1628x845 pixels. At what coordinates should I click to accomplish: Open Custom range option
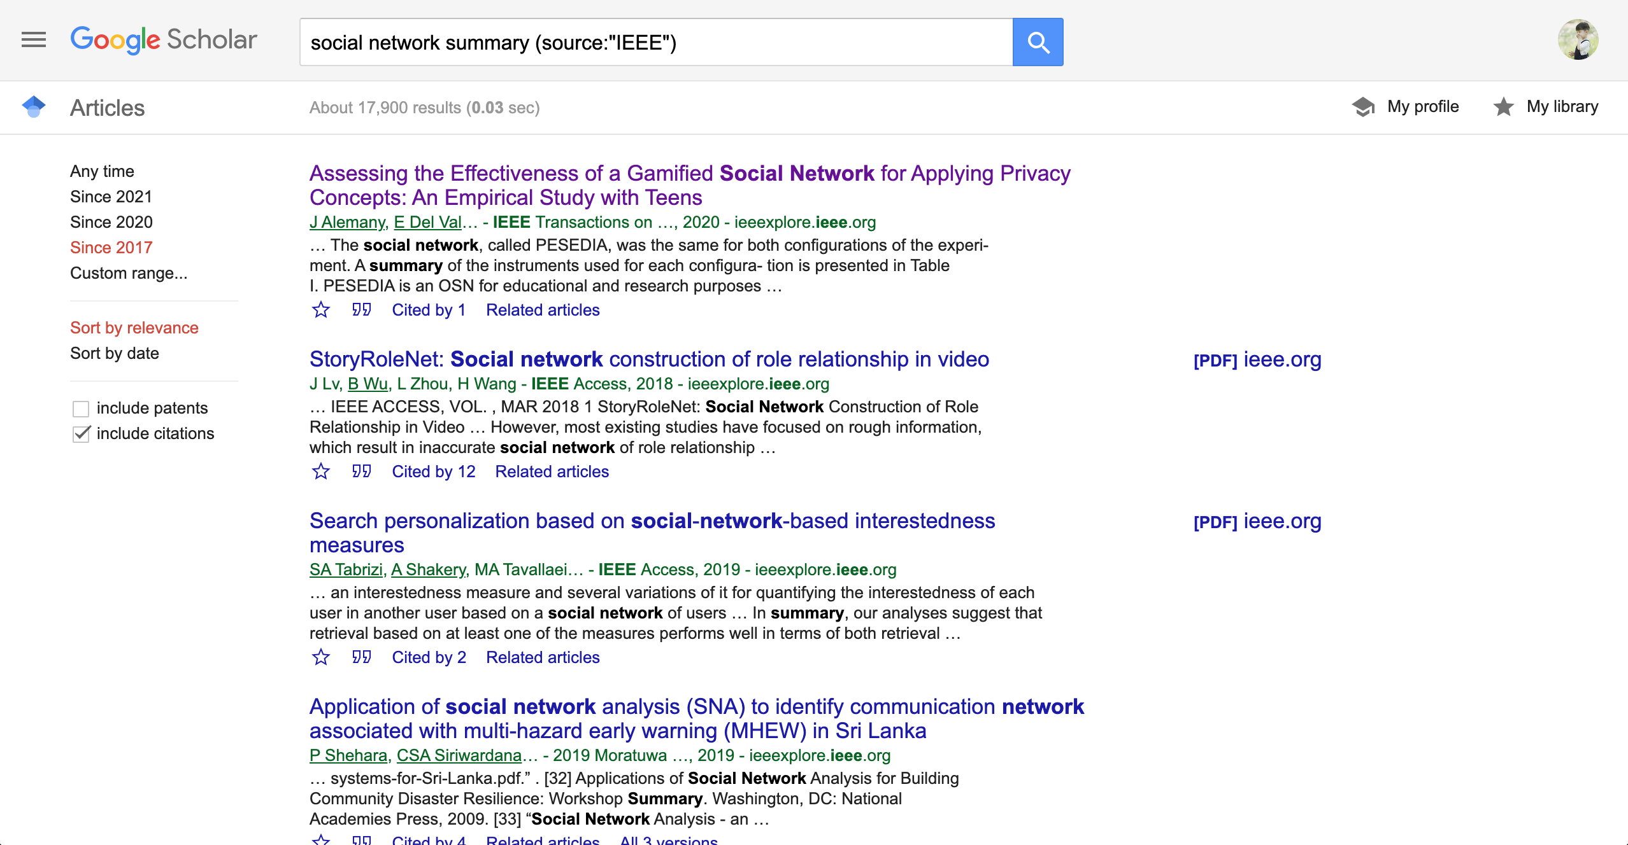click(x=129, y=273)
